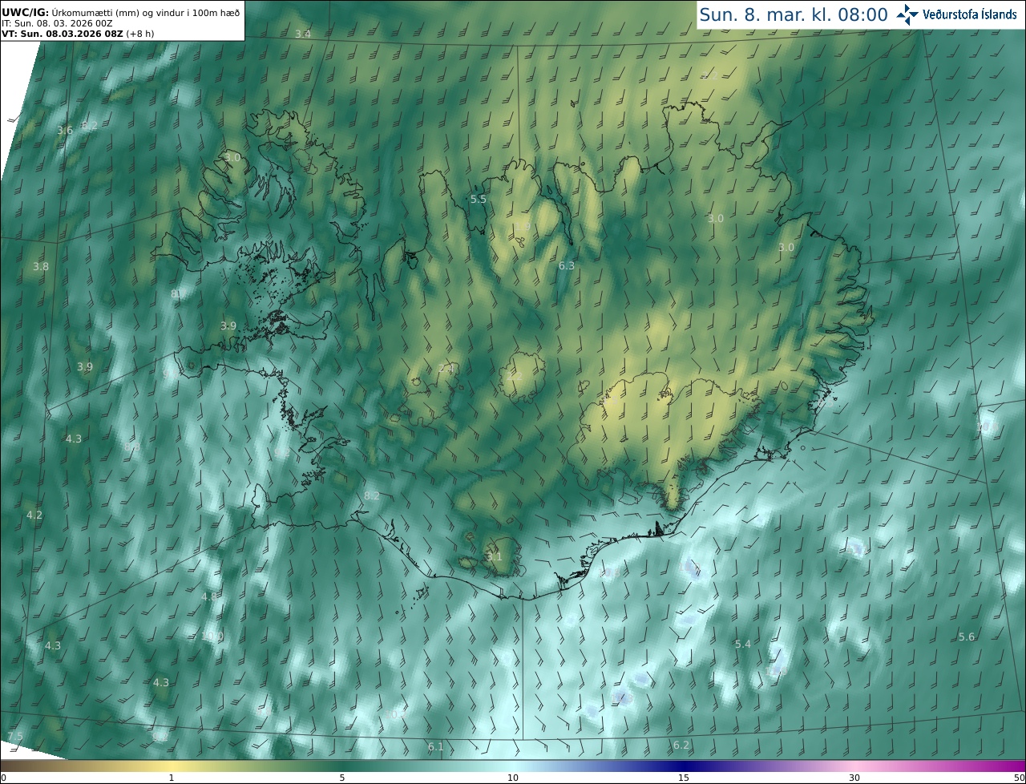Click the '10' tick label on the colour scale
Viewport: 1026px width, 784px height.
(x=513, y=778)
